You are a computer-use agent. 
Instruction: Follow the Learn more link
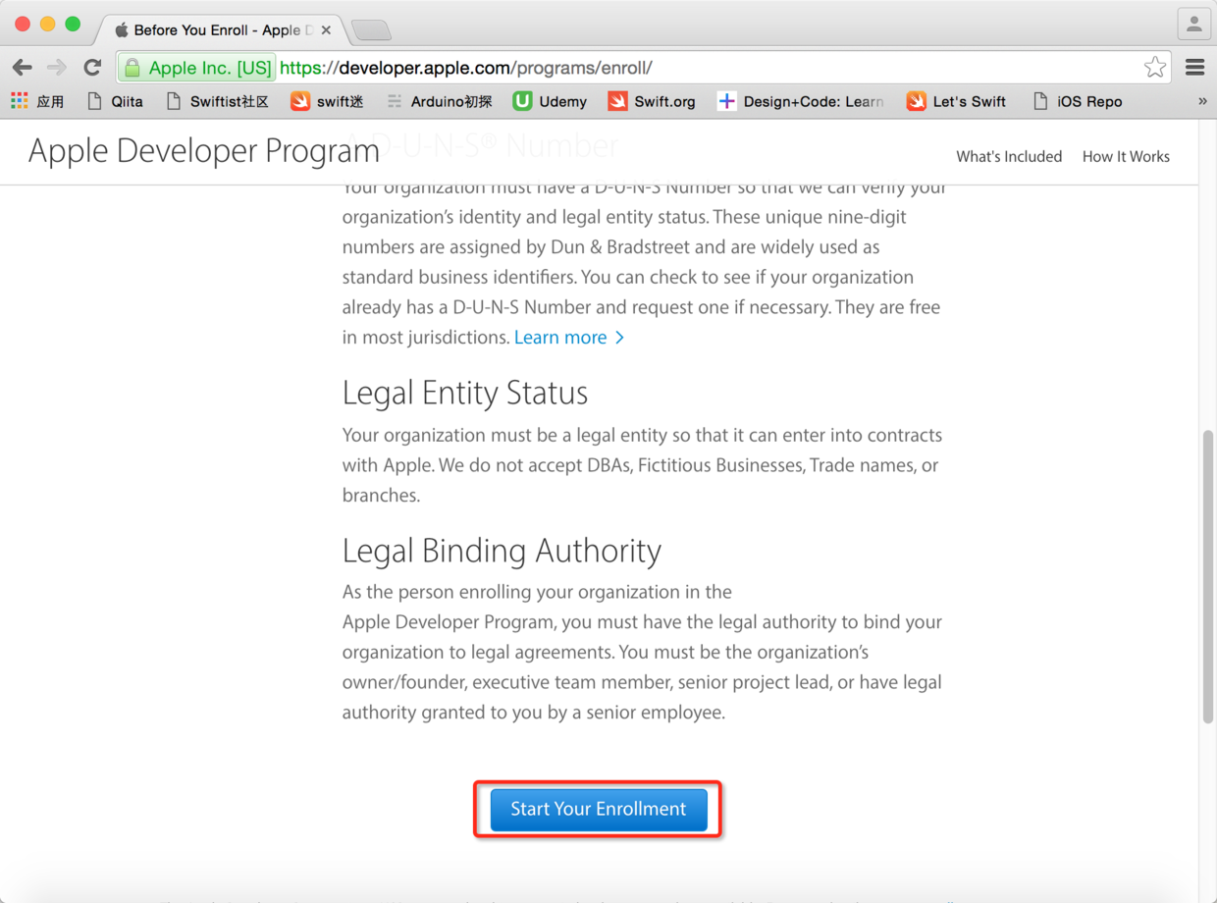pos(569,338)
